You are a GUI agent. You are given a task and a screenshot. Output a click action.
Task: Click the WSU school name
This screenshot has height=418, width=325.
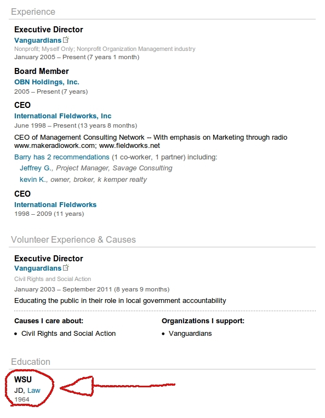point(23,379)
